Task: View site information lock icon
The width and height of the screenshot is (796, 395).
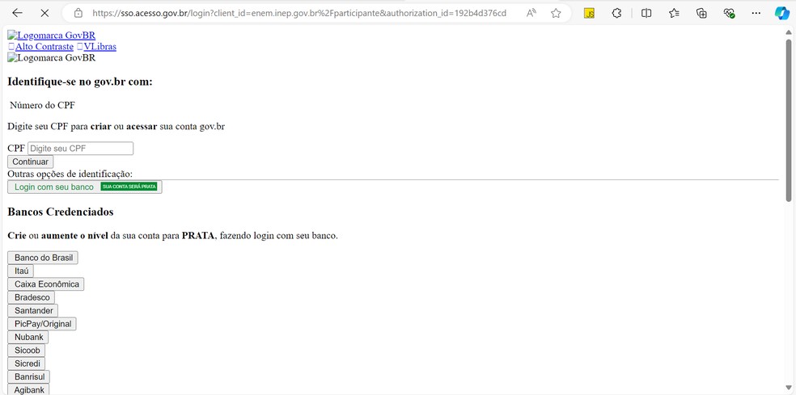Action: click(x=78, y=13)
